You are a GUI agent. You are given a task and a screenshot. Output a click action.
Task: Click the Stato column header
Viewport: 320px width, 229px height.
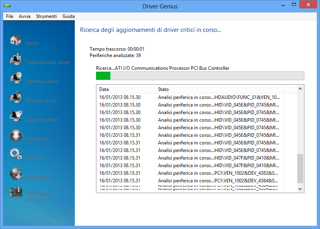pos(219,89)
